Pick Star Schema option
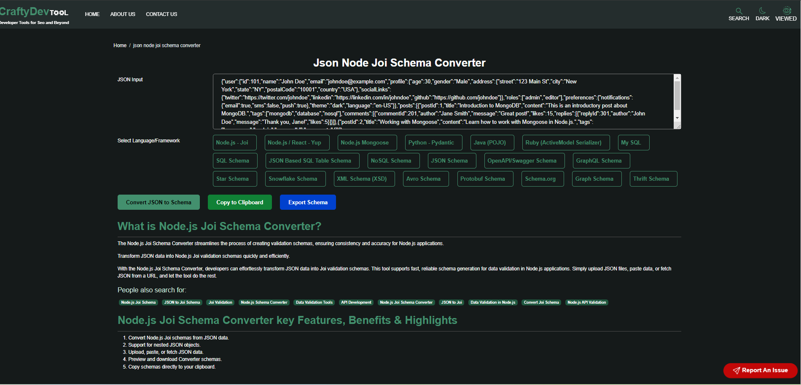The width and height of the screenshot is (801, 385). coord(235,179)
